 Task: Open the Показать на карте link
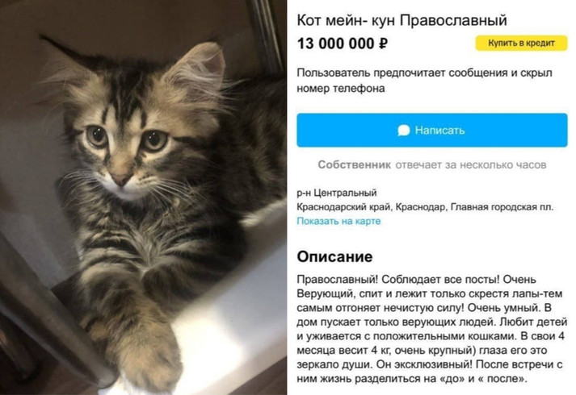coord(338,221)
